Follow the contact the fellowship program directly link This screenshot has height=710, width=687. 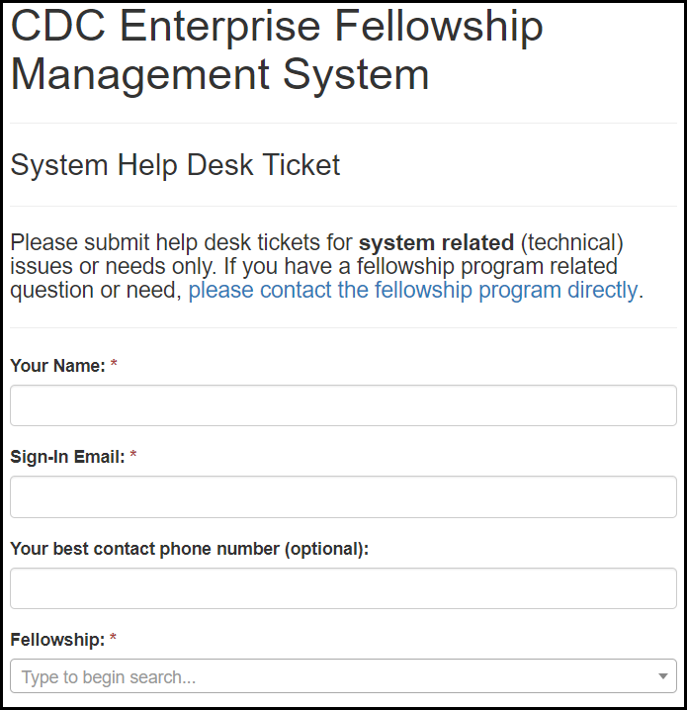click(x=414, y=290)
